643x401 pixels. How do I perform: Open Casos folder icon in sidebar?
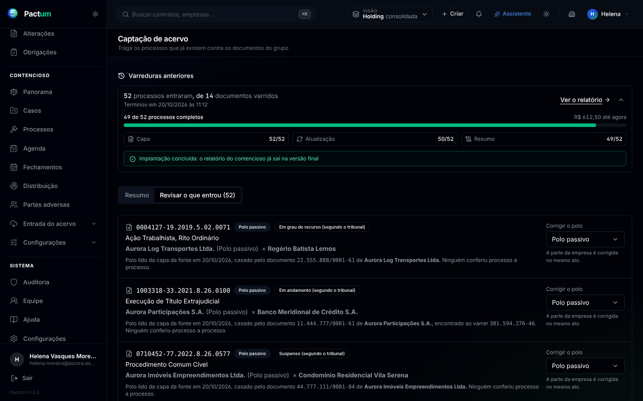[14, 110]
